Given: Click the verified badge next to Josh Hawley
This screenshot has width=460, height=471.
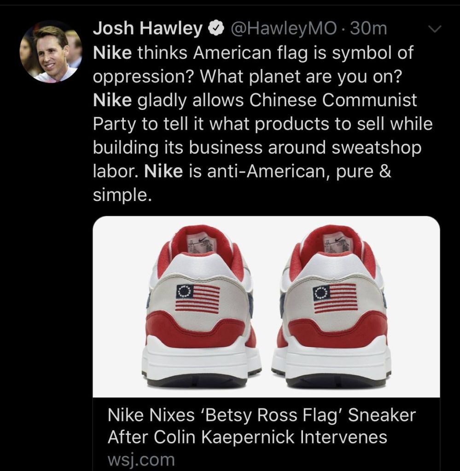Looking at the screenshot, I should [x=216, y=29].
